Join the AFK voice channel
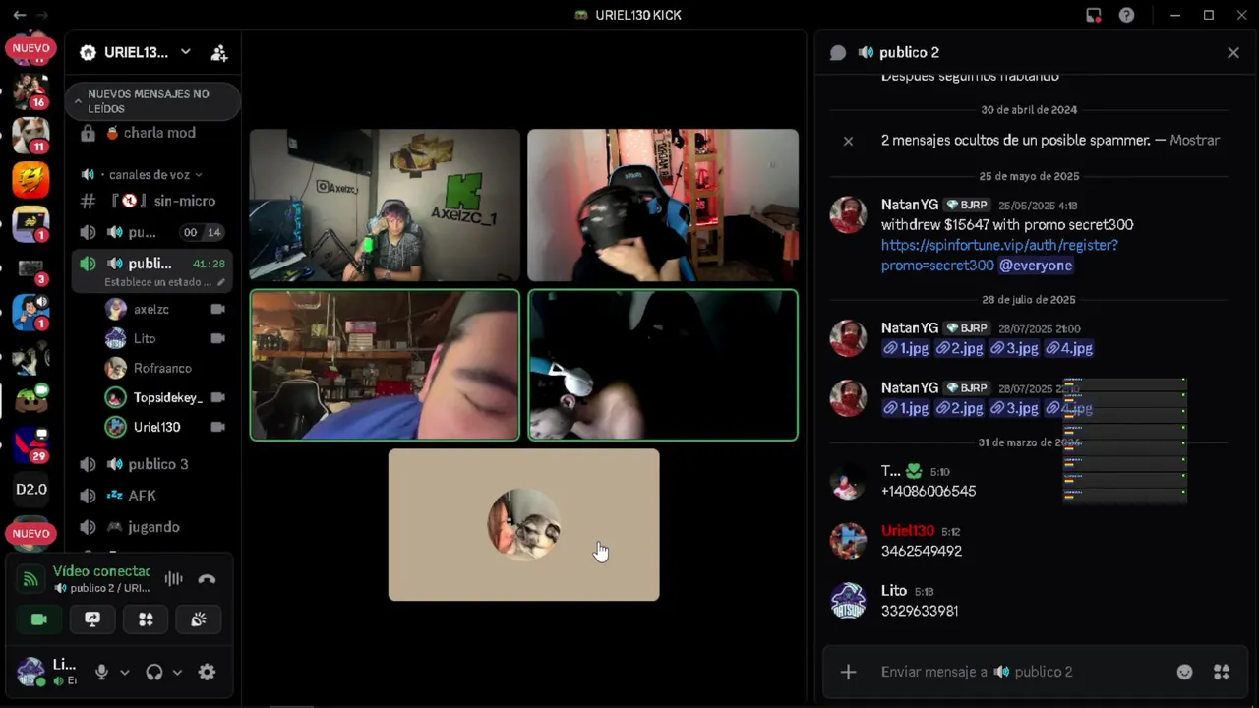 tap(152, 496)
